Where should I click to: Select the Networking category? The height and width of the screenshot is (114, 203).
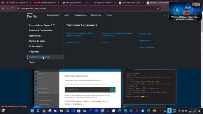click(35, 36)
